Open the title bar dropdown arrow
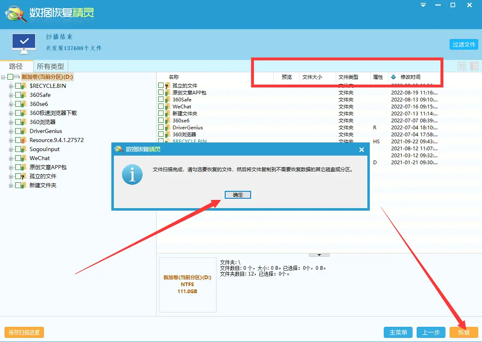 pos(423,5)
